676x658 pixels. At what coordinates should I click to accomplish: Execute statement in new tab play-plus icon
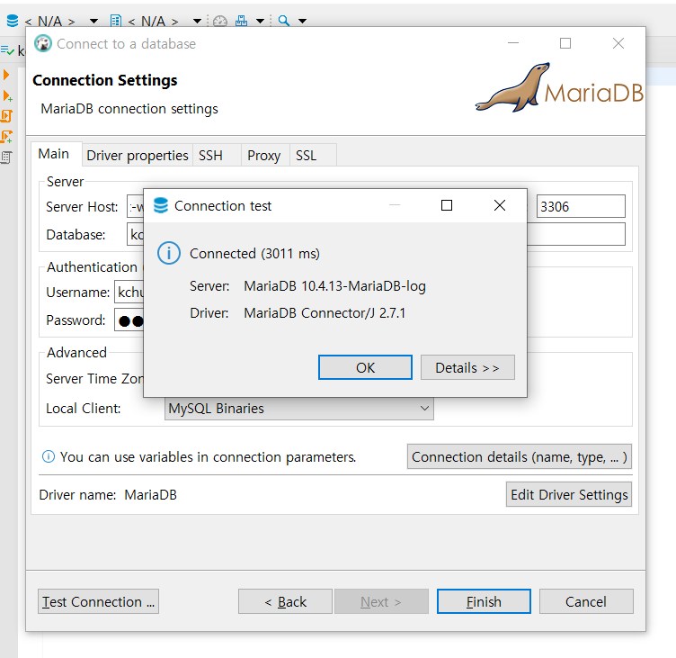(x=7, y=95)
